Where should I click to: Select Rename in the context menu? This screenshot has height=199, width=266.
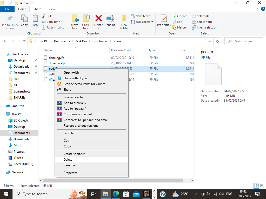pyautogui.click(x=92, y=165)
